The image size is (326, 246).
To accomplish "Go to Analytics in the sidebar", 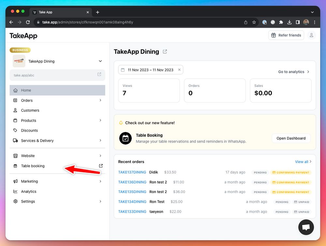I will tap(29, 191).
